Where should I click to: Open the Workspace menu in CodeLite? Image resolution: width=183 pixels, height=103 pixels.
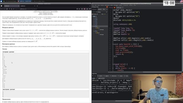107,5
